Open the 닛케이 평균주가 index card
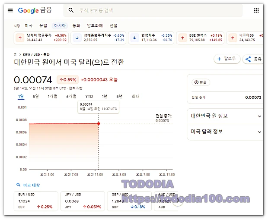 [41, 38]
